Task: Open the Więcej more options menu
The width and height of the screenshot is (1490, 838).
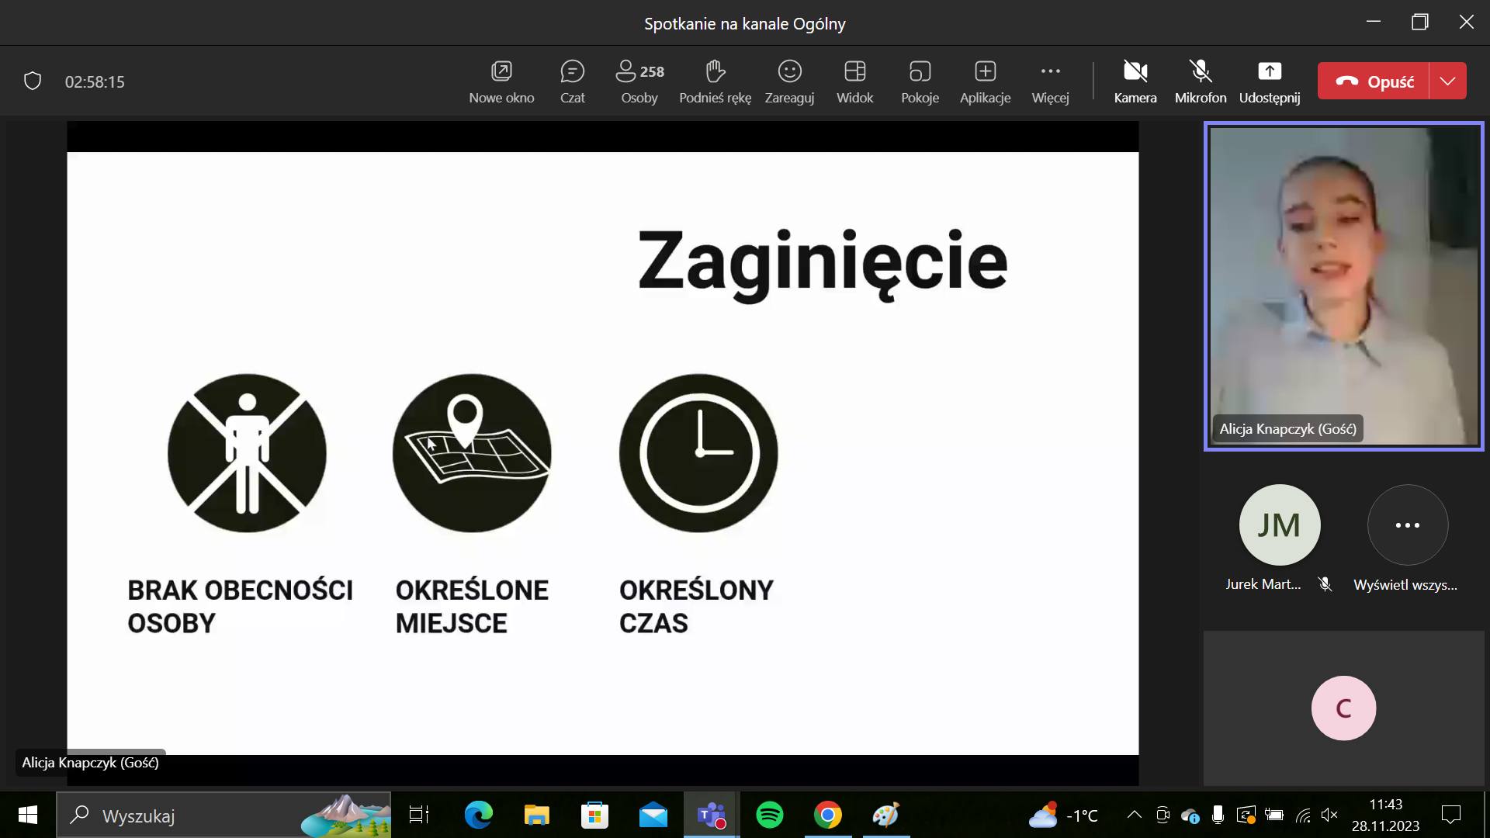Action: click(x=1050, y=81)
